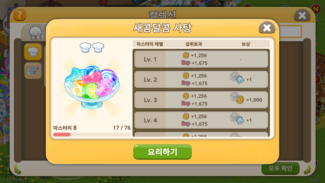Select the gray animal silhouette tab

coord(33,71)
